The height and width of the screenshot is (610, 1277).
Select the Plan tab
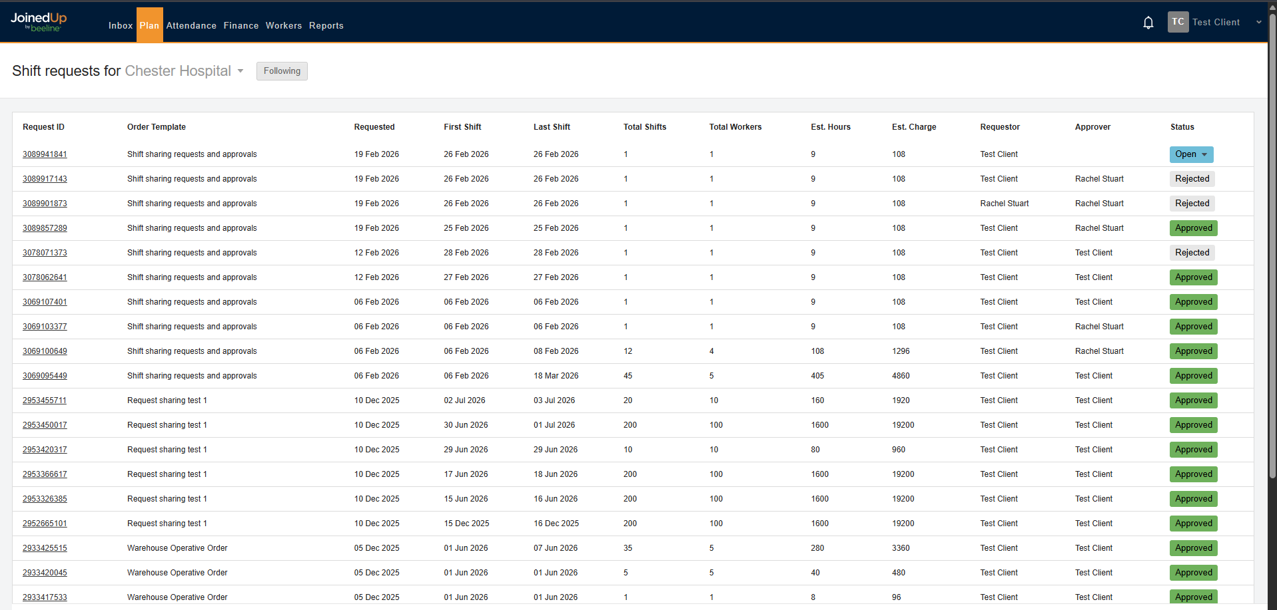(x=149, y=25)
